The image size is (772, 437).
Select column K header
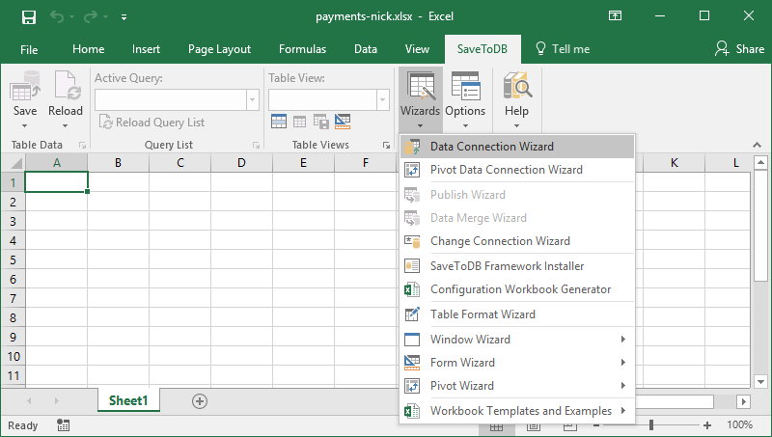pos(674,163)
